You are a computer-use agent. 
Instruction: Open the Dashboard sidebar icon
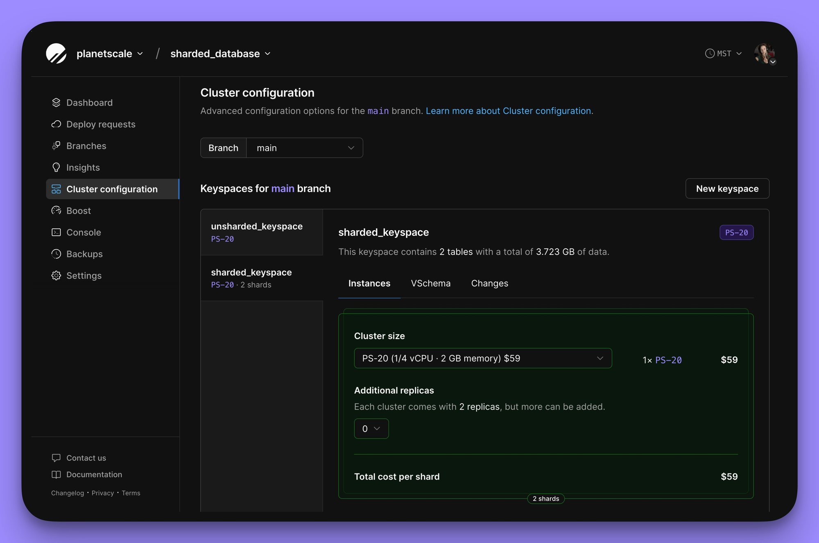point(56,103)
